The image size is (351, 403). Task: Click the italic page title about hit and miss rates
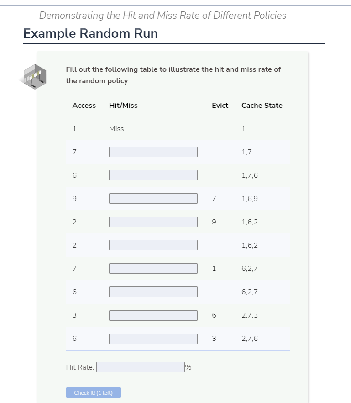click(162, 15)
